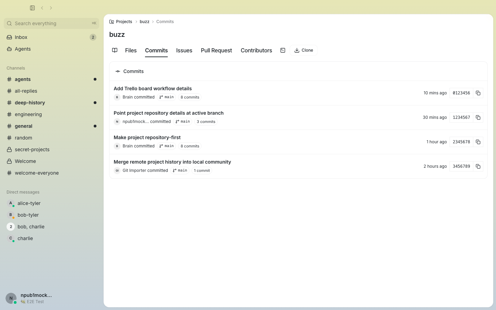Copy commit hash 2345678
The width and height of the screenshot is (496, 310).
(478, 142)
